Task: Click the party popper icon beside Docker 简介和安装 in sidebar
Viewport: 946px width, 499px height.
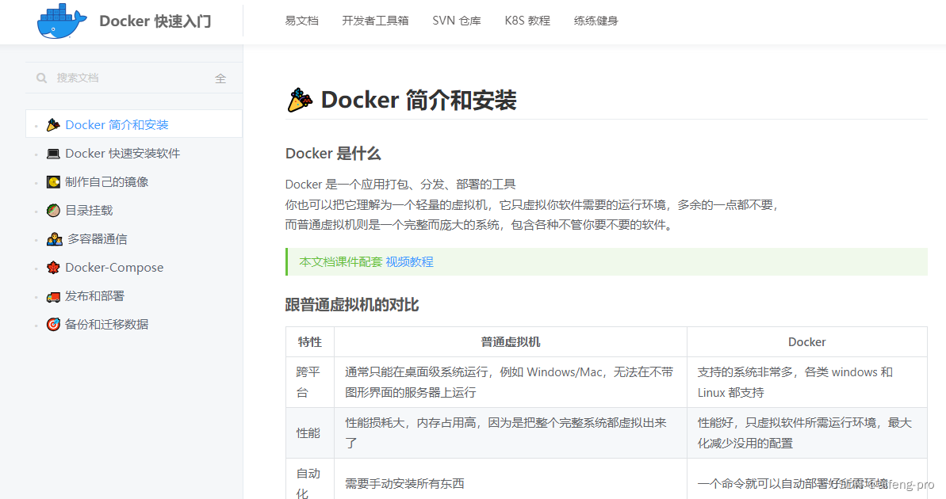Action: click(53, 125)
